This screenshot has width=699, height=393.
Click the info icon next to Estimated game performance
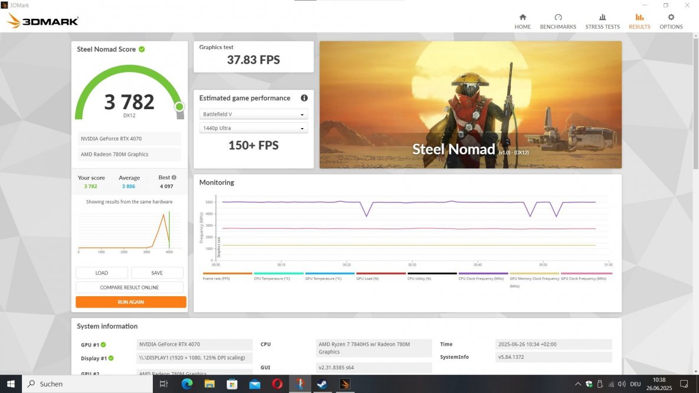(x=304, y=98)
